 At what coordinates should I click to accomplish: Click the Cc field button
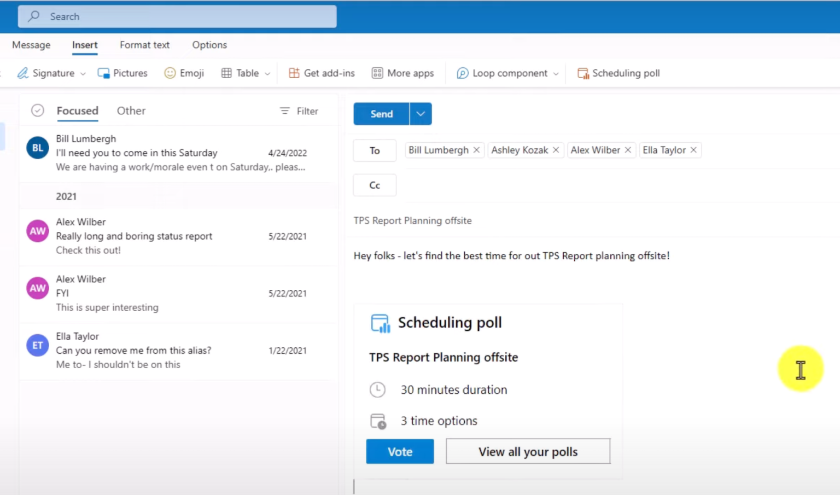374,185
